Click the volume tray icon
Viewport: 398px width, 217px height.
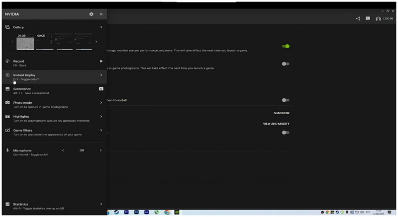click(x=362, y=212)
